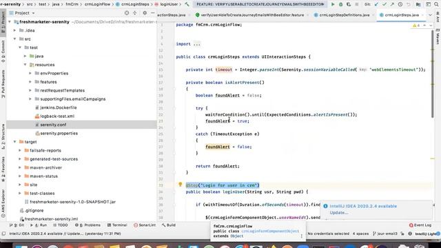Viewport: 441px width, 248px height.
Task: Show hidden editor tabs dropdown arrow
Action: pyautogui.click(x=430, y=15)
